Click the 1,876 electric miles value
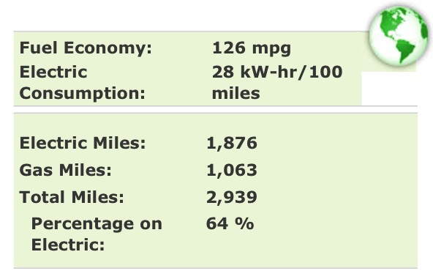This screenshot has width=433, height=271. click(x=232, y=144)
